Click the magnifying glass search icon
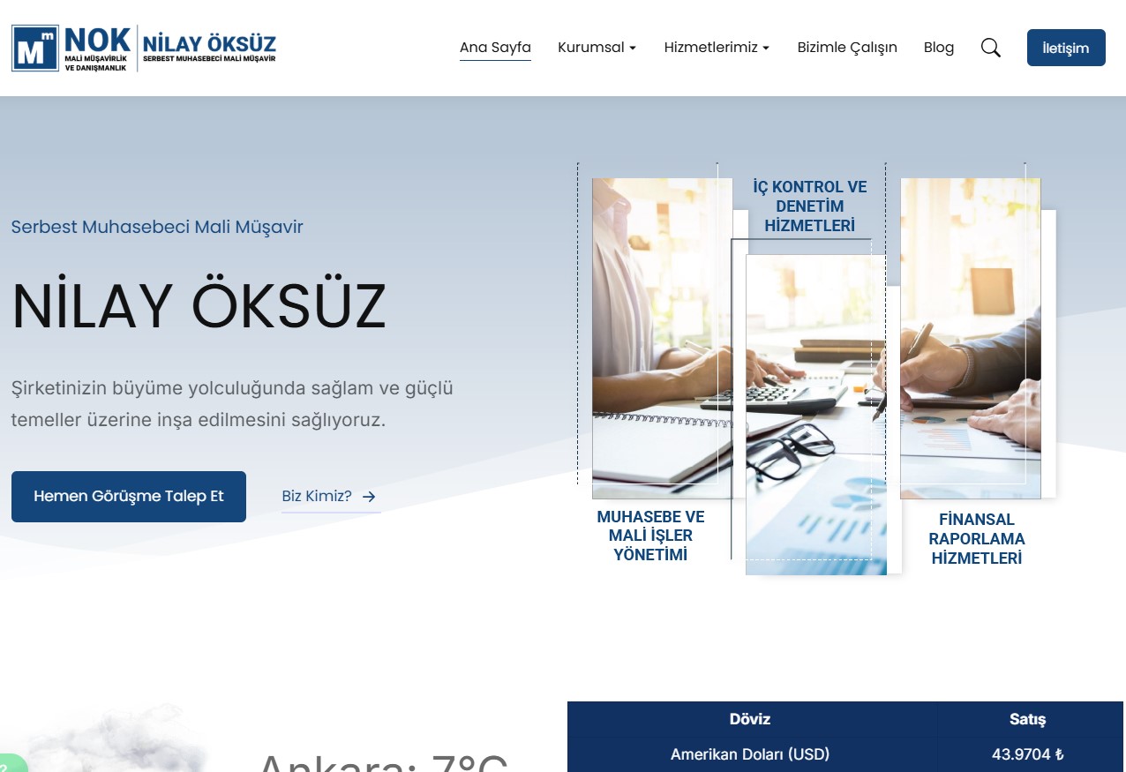 (x=990, y=48)
